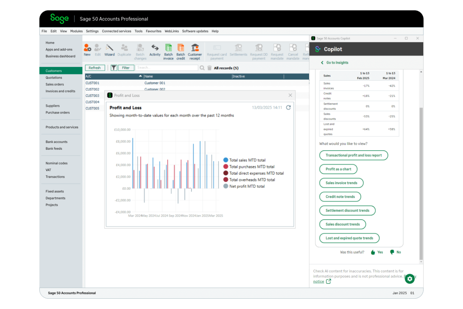Viewport: 463px width, 309px height.
Task: Sort by the Name column header
Action: point(188,76)
